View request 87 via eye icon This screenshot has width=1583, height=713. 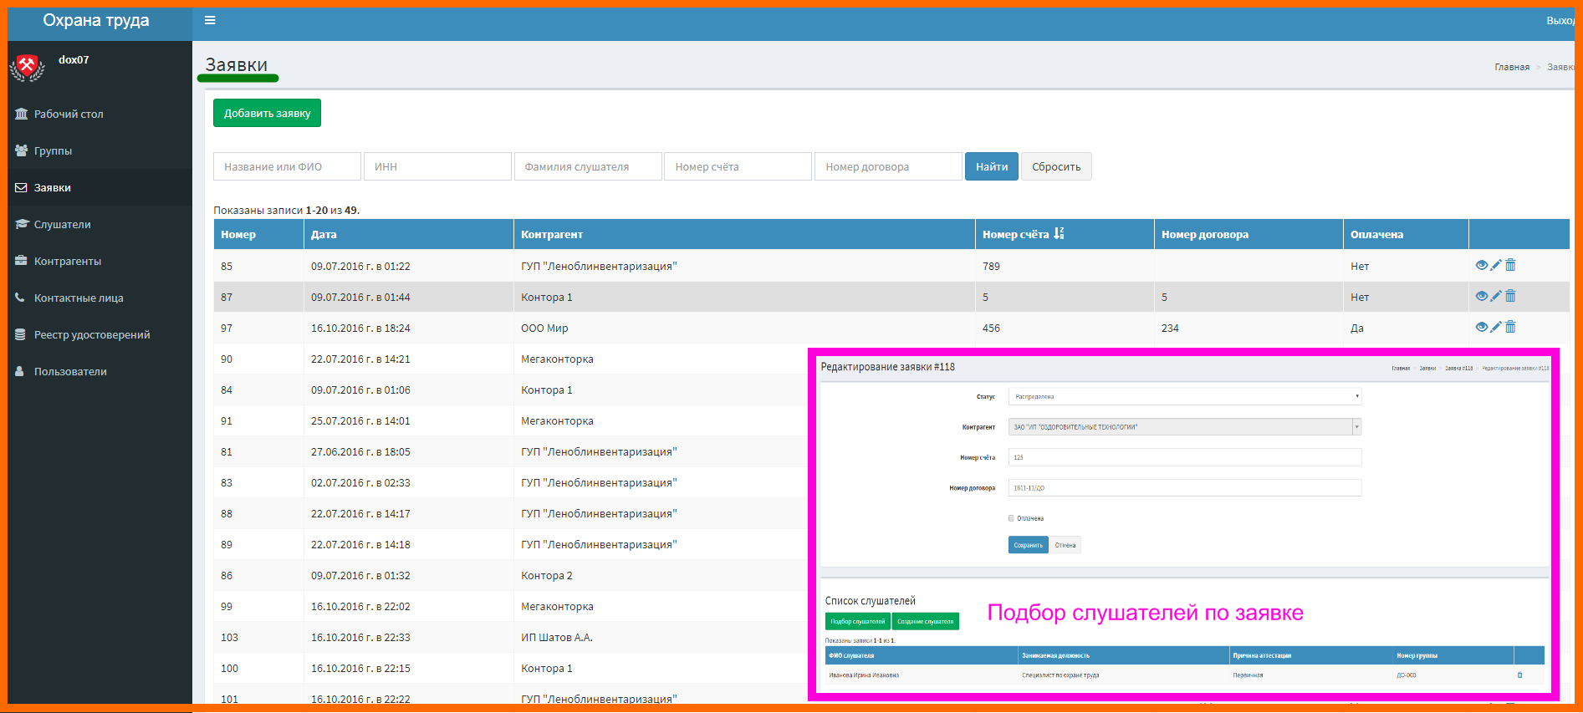point(1482,296)
